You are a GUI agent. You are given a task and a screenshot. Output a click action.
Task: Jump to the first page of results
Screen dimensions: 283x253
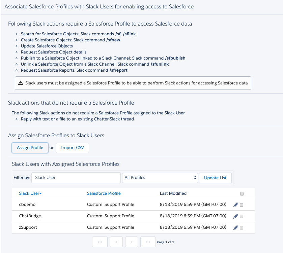pyautogui.click(x=100, y=242)
